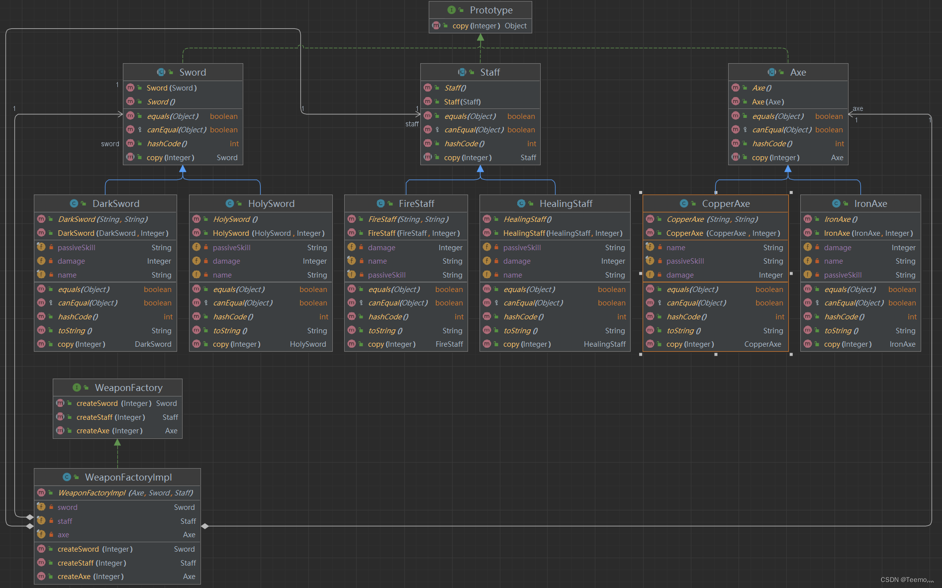Click copy(Integer) row in DarkSword
The height and width of the screenshot is (588, 942).
pos(105,344)
